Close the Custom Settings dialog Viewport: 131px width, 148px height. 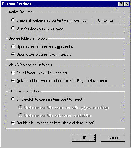tap(127, 4)
